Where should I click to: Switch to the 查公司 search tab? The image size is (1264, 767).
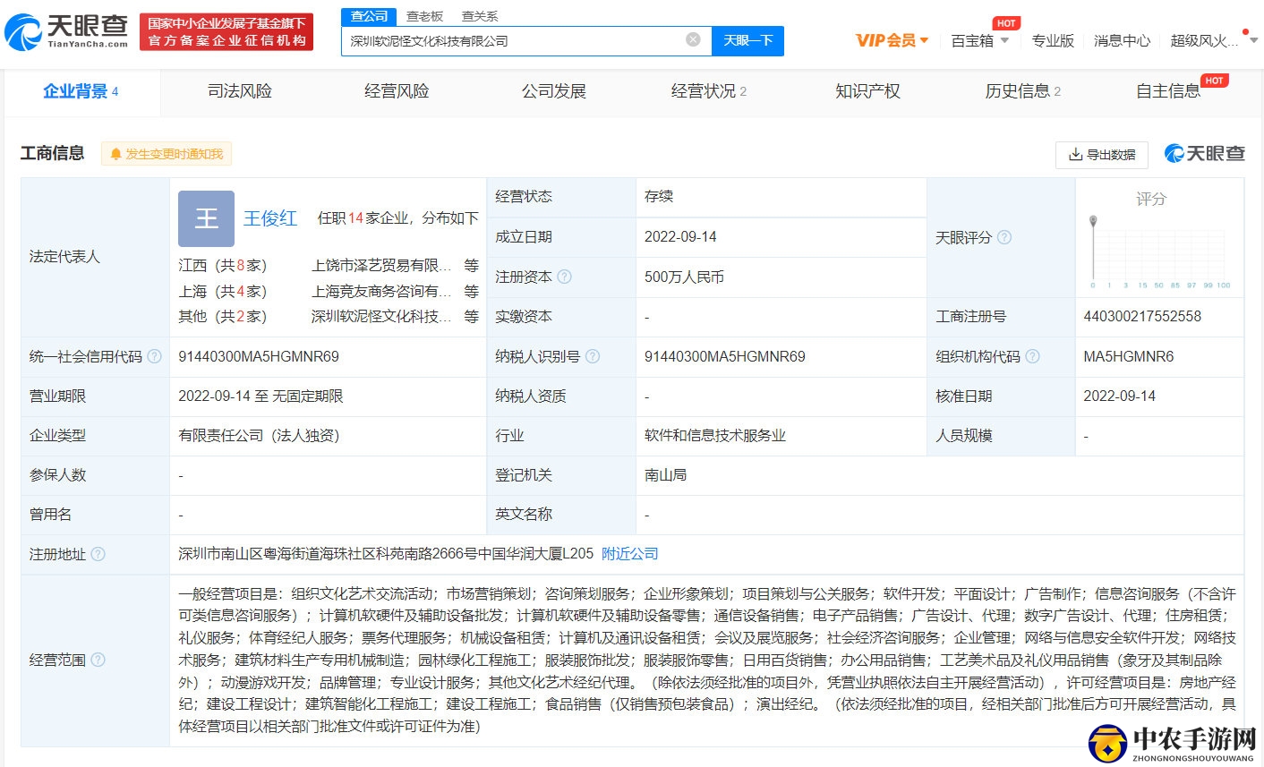pos(369,16)
